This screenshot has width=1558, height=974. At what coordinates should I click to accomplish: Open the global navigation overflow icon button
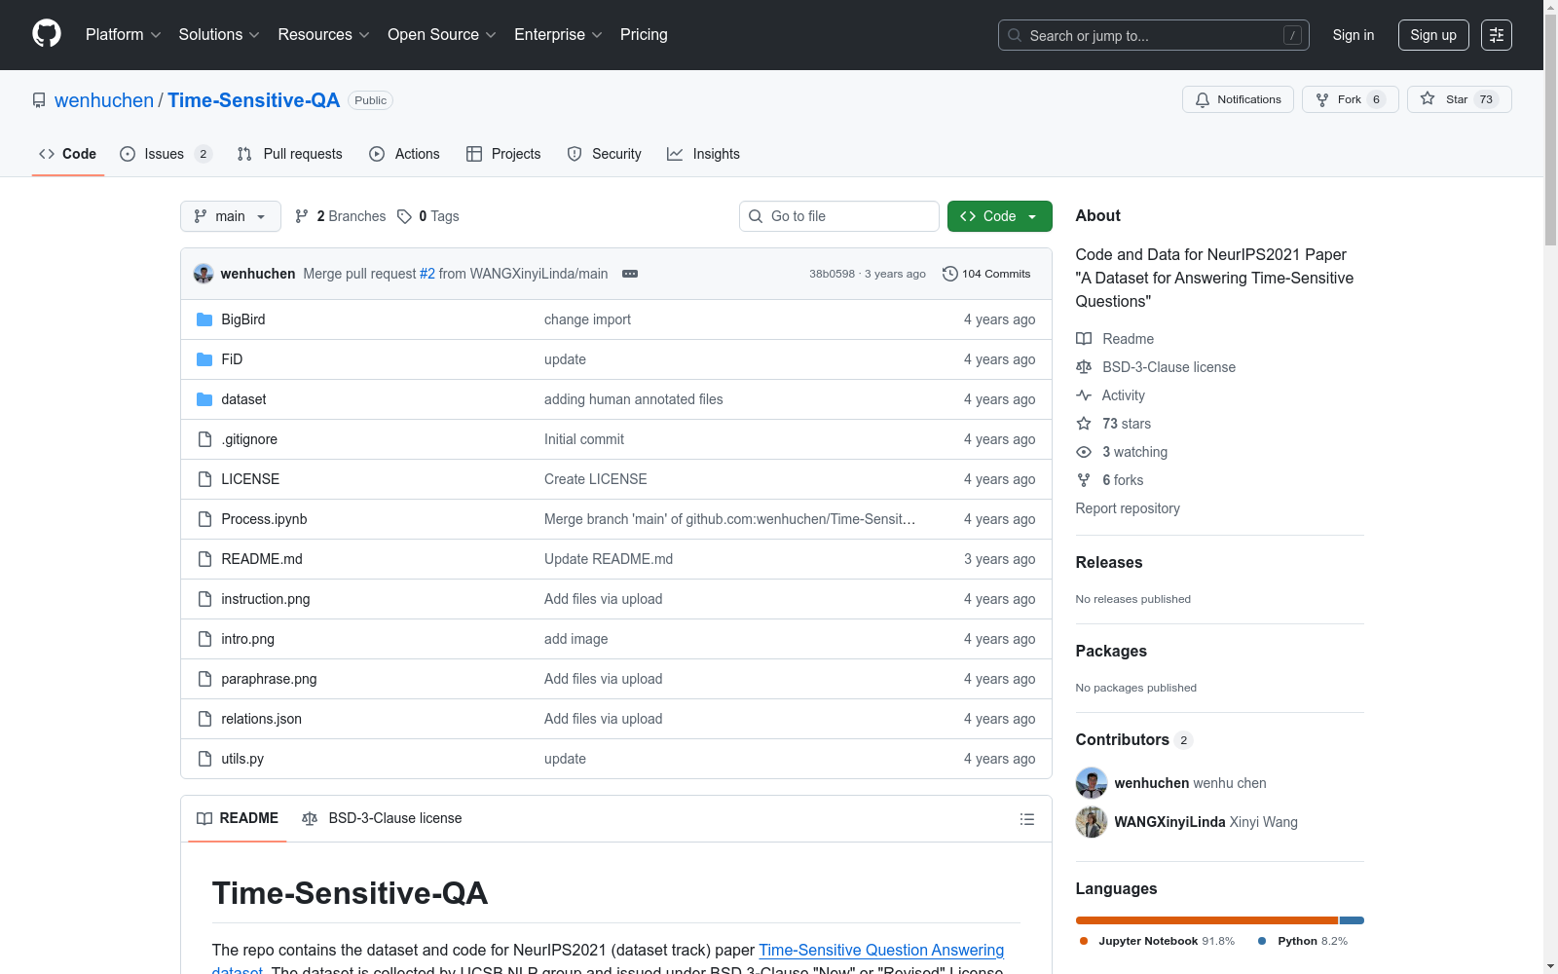tap(1497, 35)
